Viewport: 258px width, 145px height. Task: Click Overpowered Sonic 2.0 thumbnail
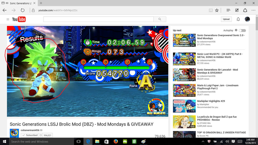(x=184, y=40)
